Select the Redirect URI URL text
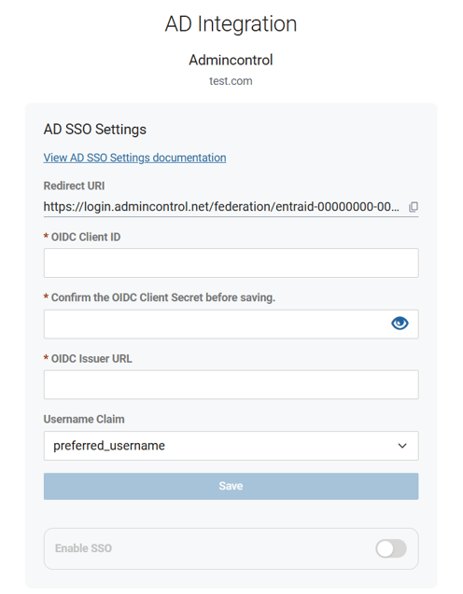Viewport: 463px width, 594px height. (221, 207)
